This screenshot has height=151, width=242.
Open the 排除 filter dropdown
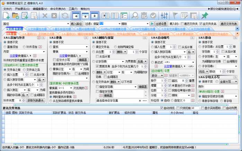pyautogui.click(x=147, y=24)
